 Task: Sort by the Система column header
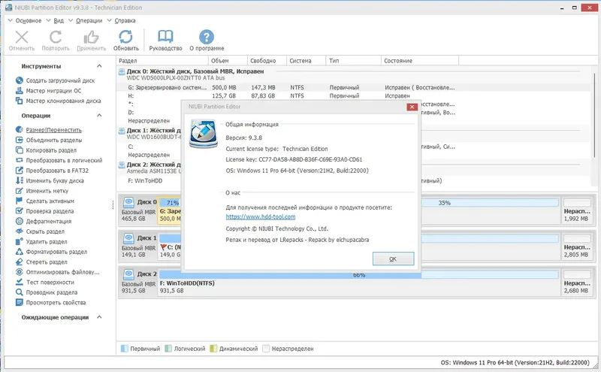(x=306, y=61)
